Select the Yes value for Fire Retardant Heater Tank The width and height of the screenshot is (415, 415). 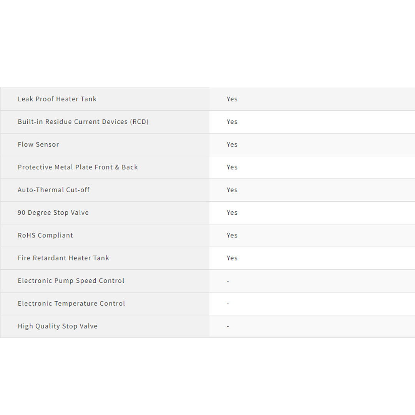tap(232, 258)
